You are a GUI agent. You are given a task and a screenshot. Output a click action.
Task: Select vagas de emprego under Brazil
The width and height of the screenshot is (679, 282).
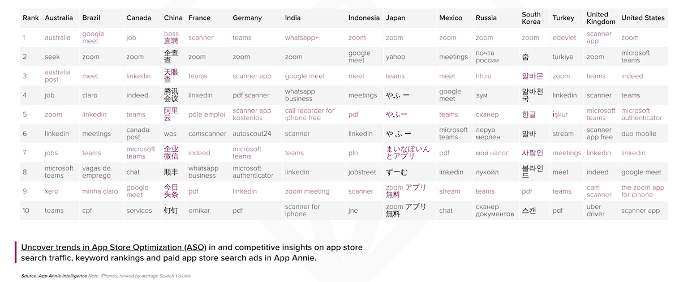(x=96, y=172)
